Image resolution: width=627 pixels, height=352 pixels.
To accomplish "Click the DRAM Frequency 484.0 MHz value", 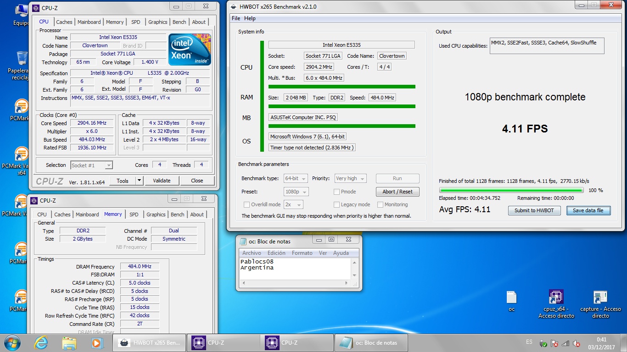I will (x=140, y=267).
